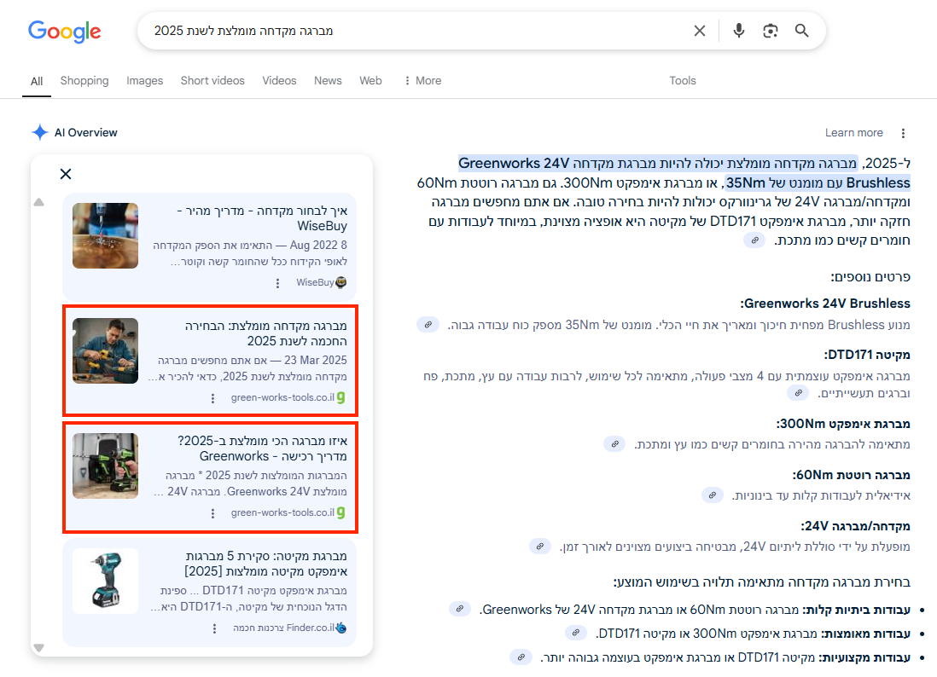This screenshot has width=937, height=677.
Task: Click the 300Nm impact driver heading
Action: [843, 424]
